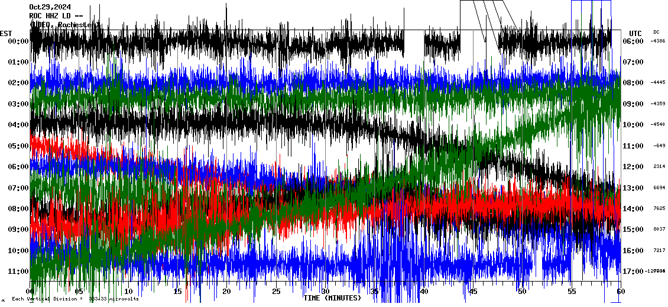Click the DC column header
The image size is (668, 307).
[x=656, y=32]
